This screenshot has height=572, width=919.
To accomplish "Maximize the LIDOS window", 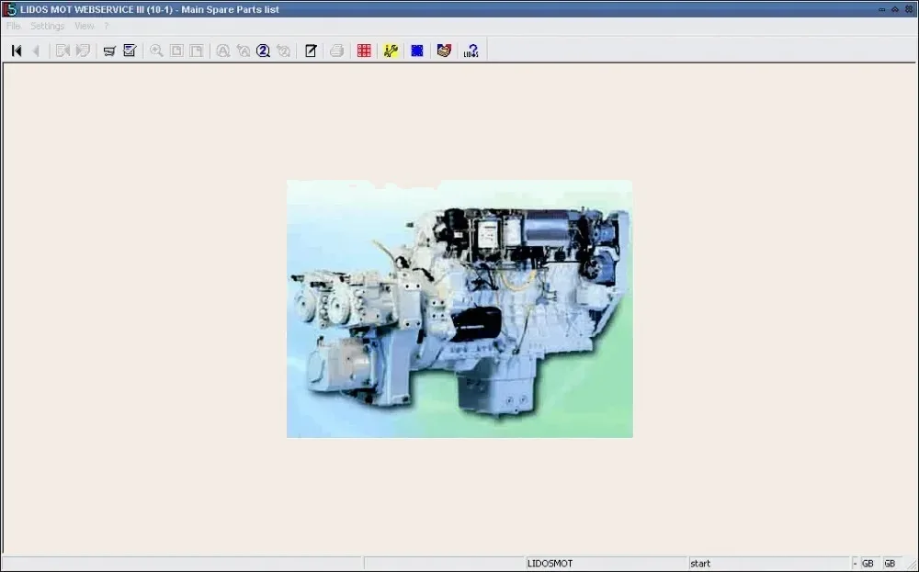I will 895,9.
